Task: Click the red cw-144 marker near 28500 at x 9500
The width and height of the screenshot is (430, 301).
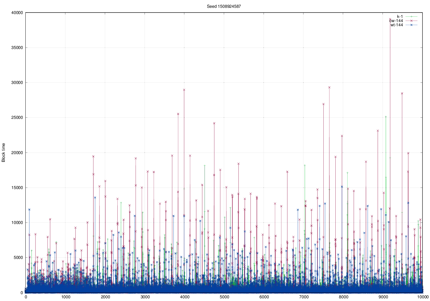Action: [402, 93]
